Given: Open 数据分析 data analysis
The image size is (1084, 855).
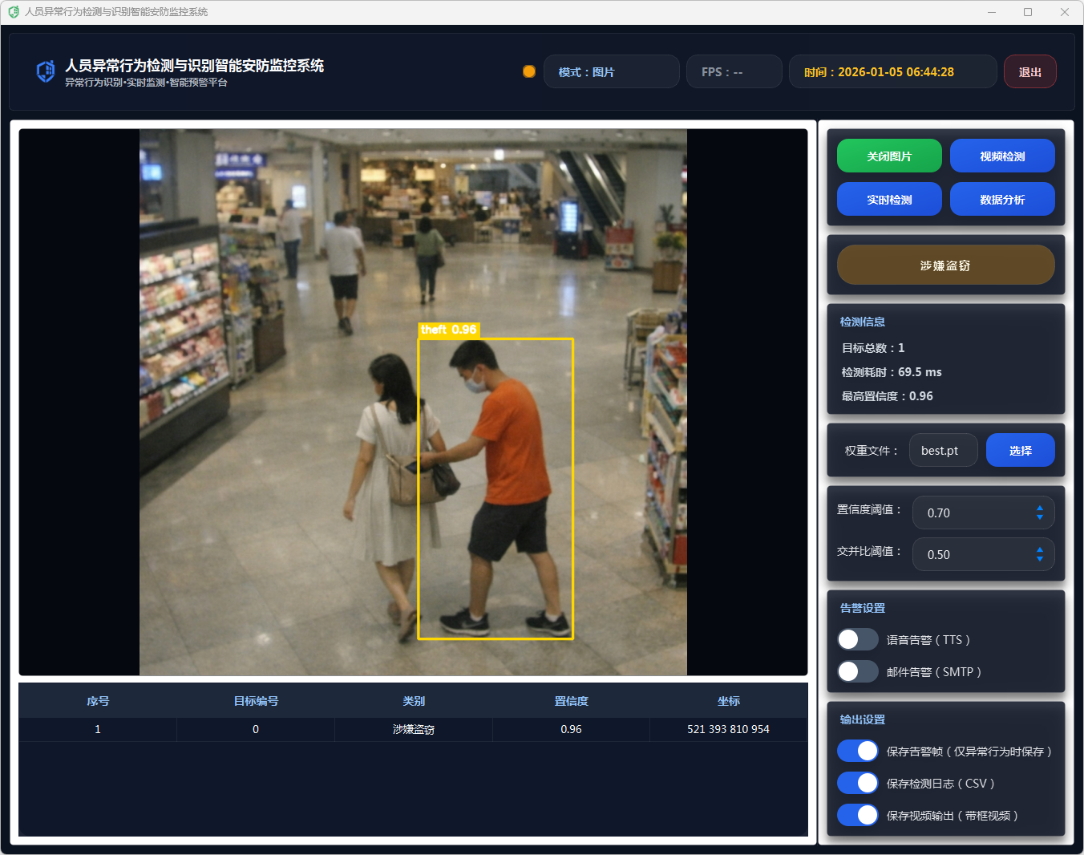Looking at the screenshot, I should [x=1001, y=200].
